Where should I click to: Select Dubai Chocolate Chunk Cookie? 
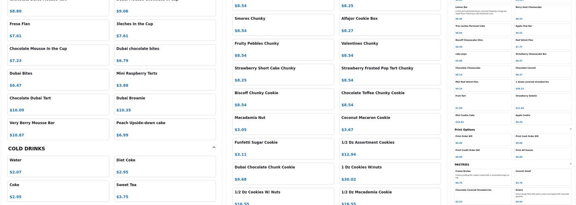(283, 173)
